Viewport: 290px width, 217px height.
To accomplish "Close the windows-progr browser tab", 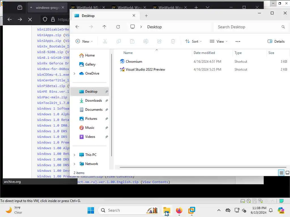I will [63, 7].
